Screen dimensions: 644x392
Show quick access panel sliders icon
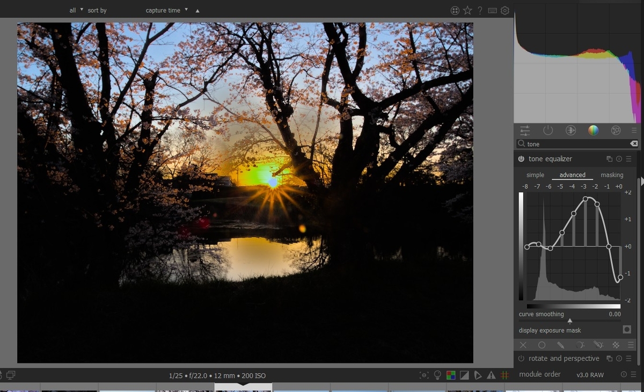click(x=525, y=130)
